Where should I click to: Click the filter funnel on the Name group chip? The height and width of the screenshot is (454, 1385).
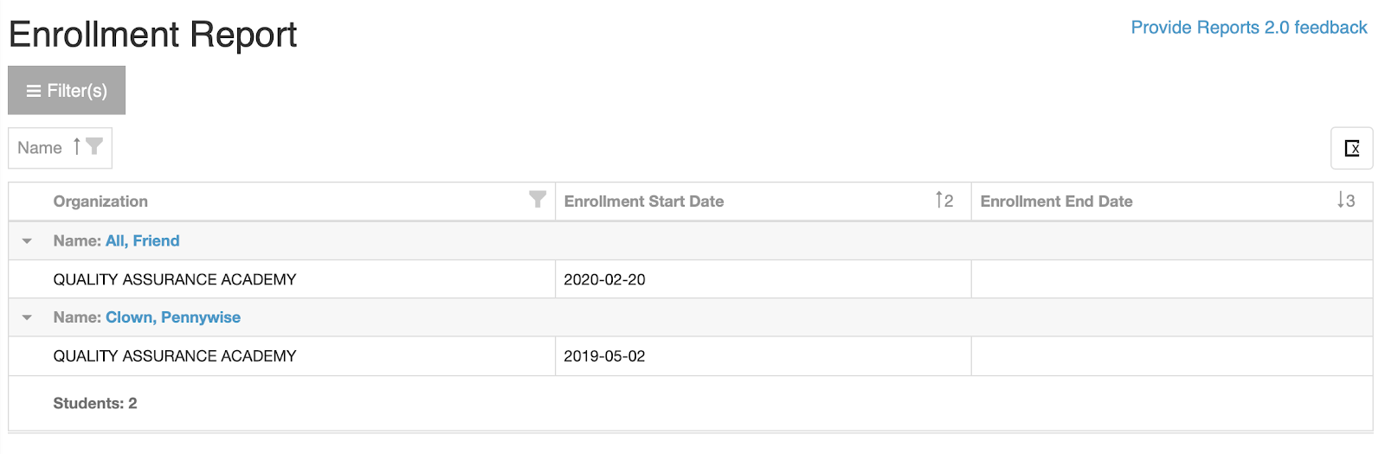[94, 147]
